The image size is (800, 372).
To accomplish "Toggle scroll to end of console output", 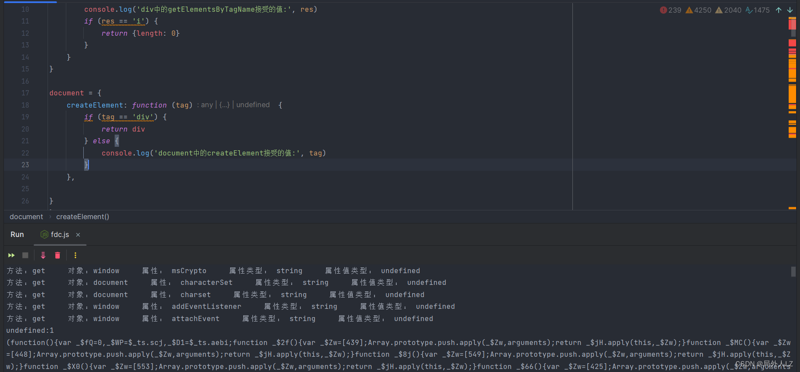I will pyautogui.click(x=43, y=255).
